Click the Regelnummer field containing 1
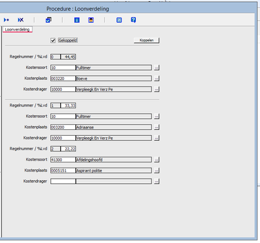 point(55,106)
